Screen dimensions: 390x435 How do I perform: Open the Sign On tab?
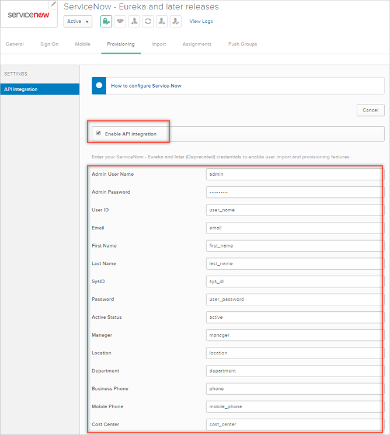coord(49,44)
